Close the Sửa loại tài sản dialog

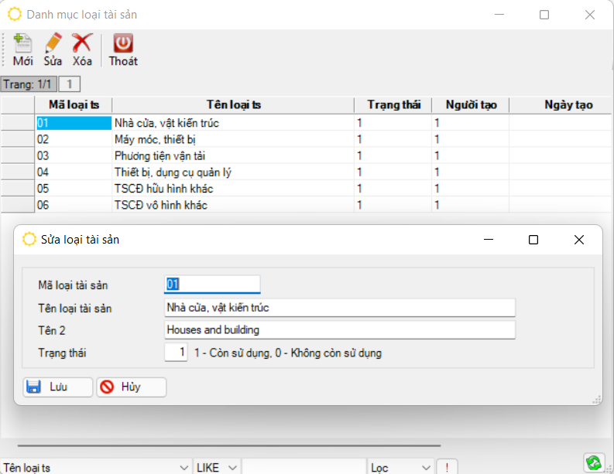click(578, 240)
